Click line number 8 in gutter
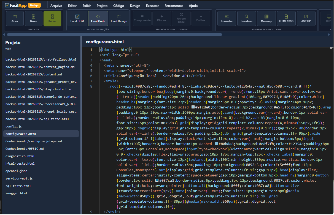 (91, 86)
